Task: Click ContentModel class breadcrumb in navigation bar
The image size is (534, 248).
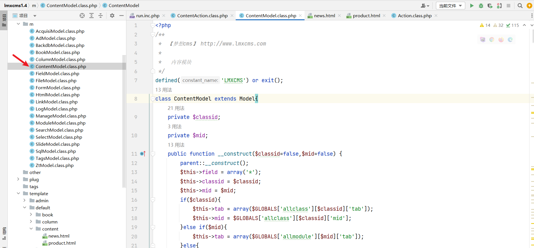Action: (x=121, y=5)
